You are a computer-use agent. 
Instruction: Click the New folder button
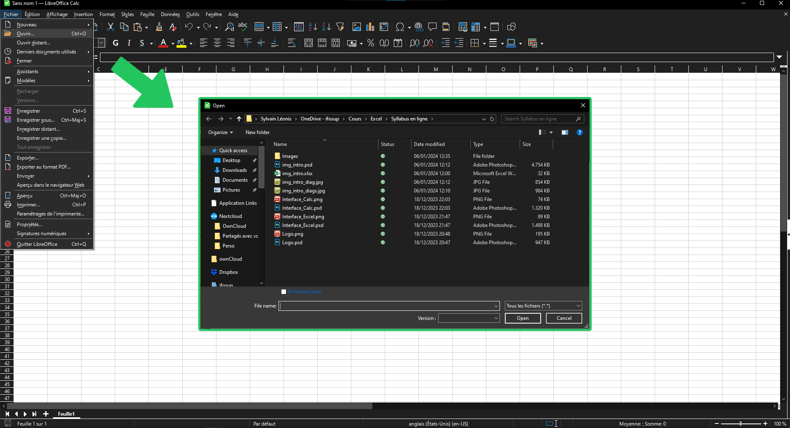(x=258, y=132)
